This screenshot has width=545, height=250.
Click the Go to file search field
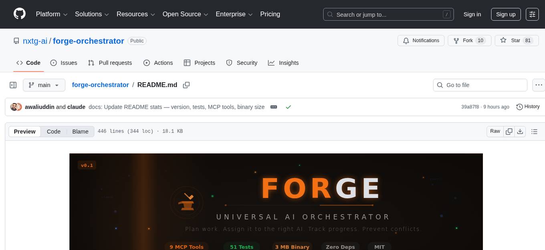pos(480,85)
